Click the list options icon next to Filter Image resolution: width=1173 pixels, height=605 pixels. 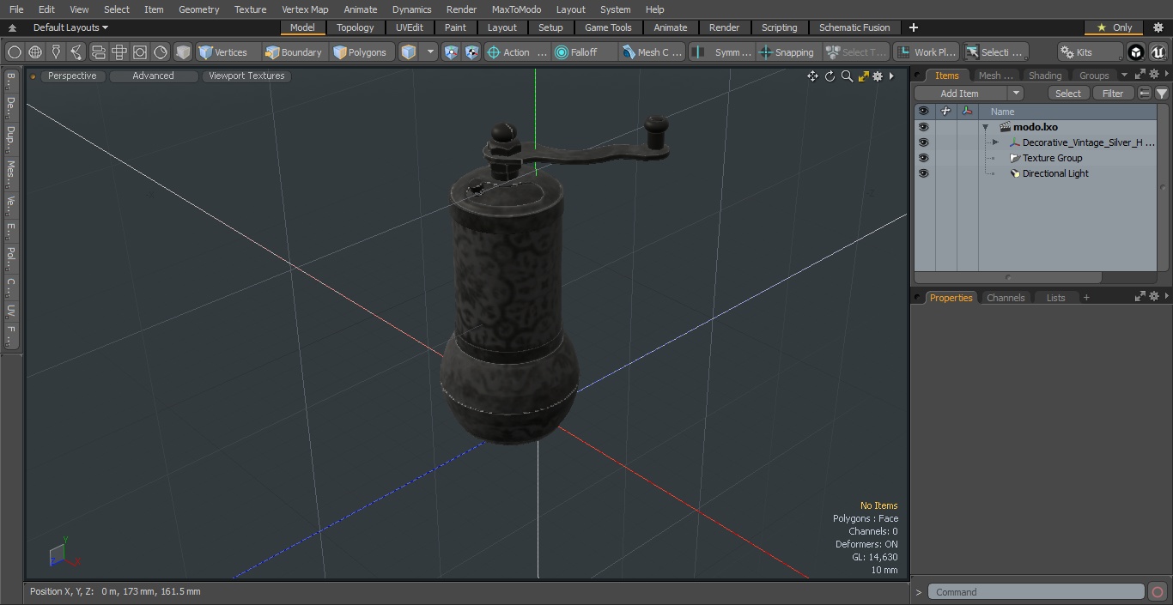pos(1145,94)
